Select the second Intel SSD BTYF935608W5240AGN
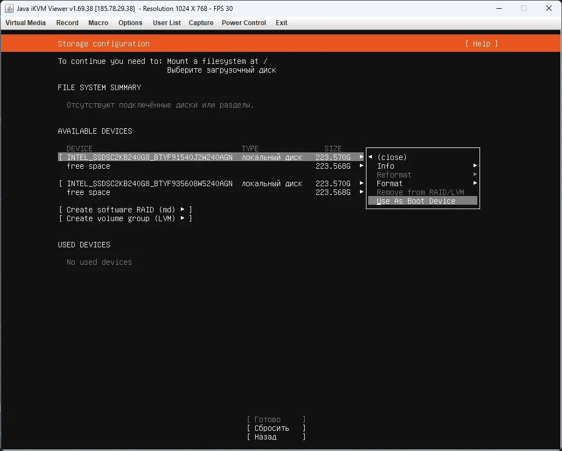 click(x=150, y=183)
